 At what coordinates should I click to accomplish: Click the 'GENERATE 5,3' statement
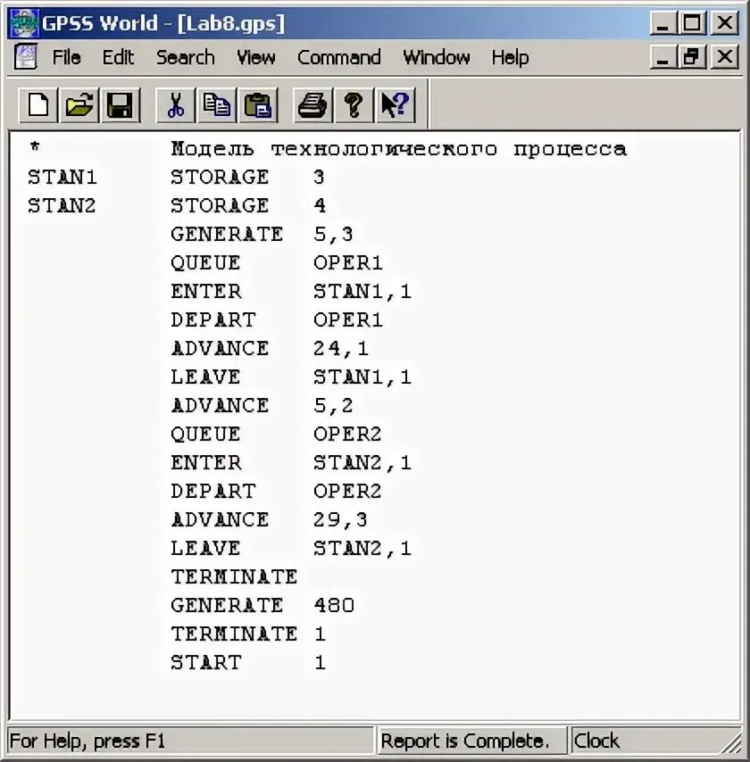262,235
